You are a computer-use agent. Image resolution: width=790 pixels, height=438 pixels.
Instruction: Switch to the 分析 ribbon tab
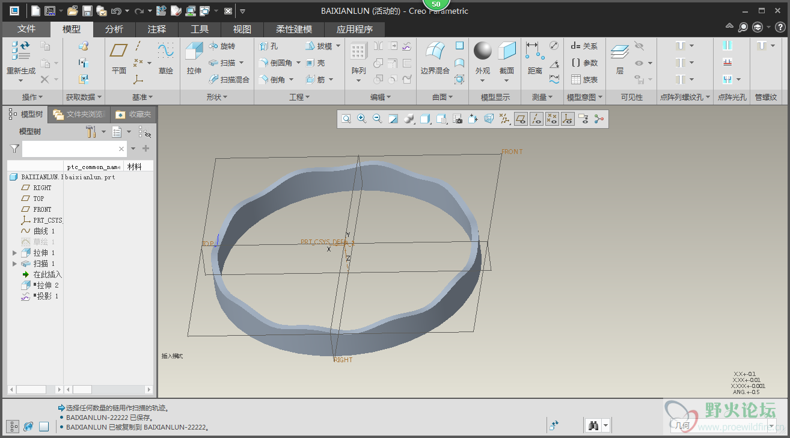pos(114,29)
